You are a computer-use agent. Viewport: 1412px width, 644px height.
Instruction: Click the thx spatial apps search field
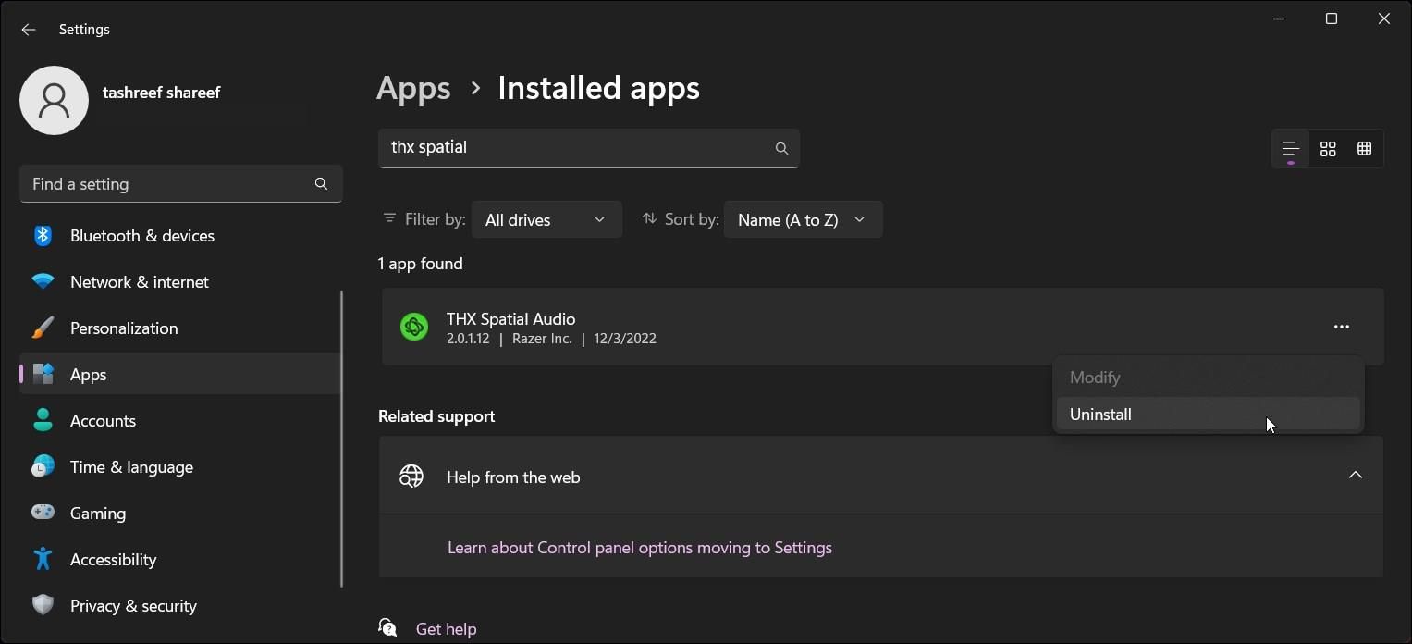coord(588,148)
